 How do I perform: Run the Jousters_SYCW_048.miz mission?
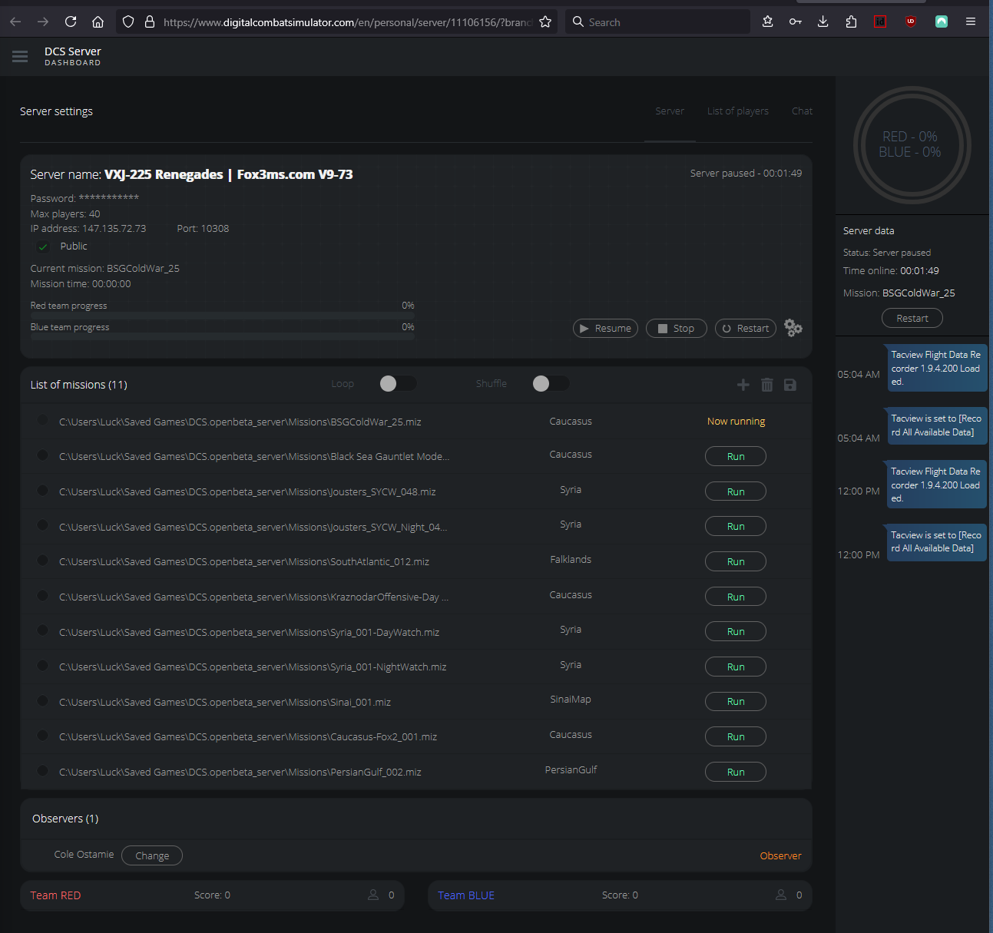(x=736, y=491)
